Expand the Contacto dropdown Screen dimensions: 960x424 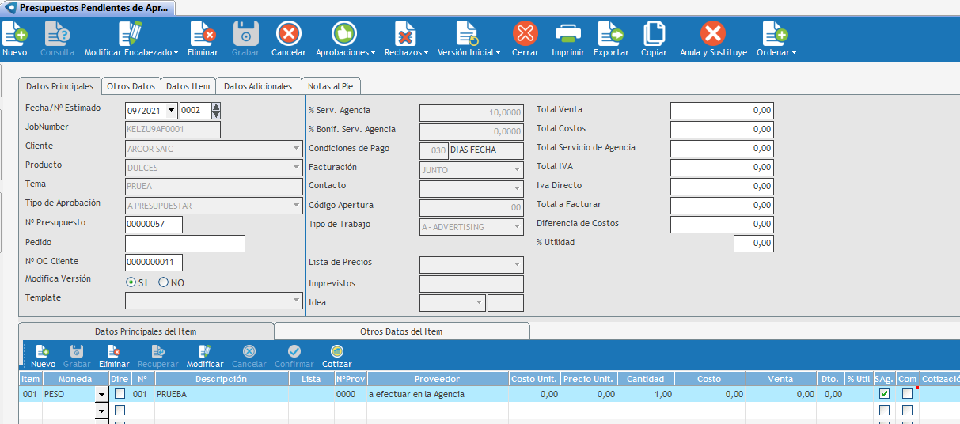(x=518, y=189)
